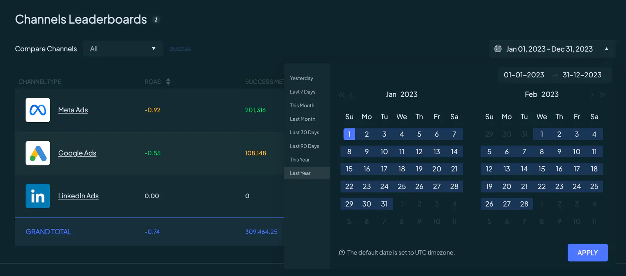Click the Google Ads logo icon

pyautogui.click(x=38, y=153)
